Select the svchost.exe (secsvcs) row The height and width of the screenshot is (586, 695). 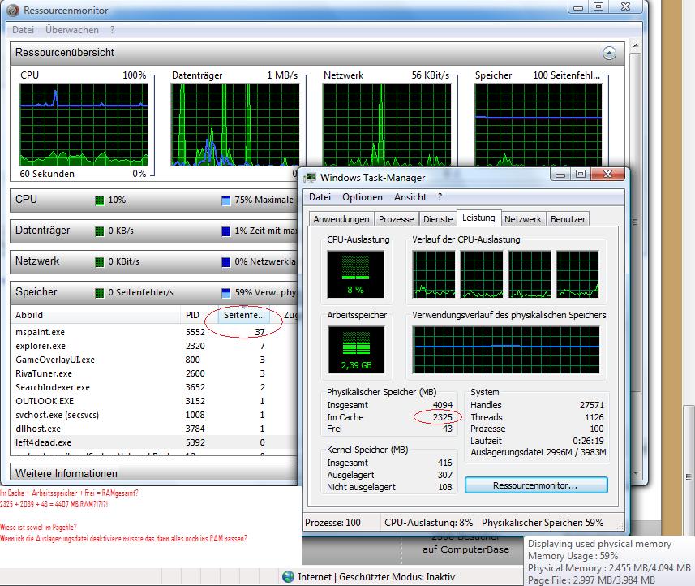coord(153,414)
